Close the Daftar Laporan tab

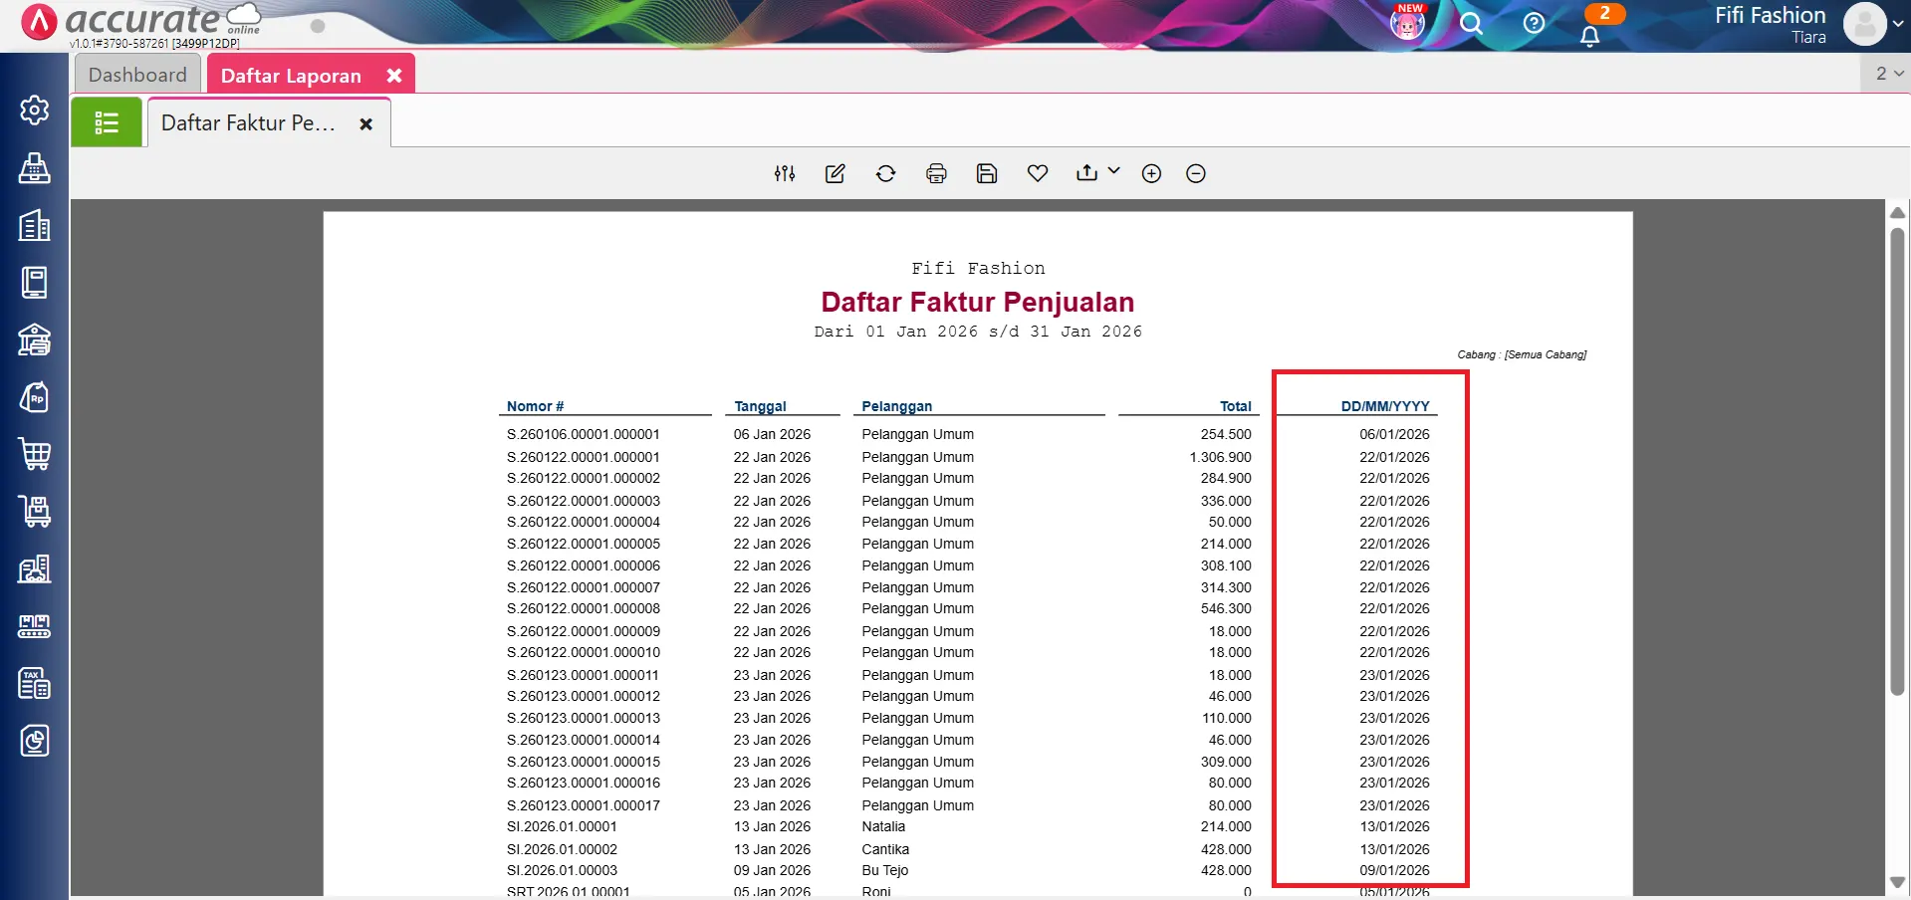(x=394, y=76)
